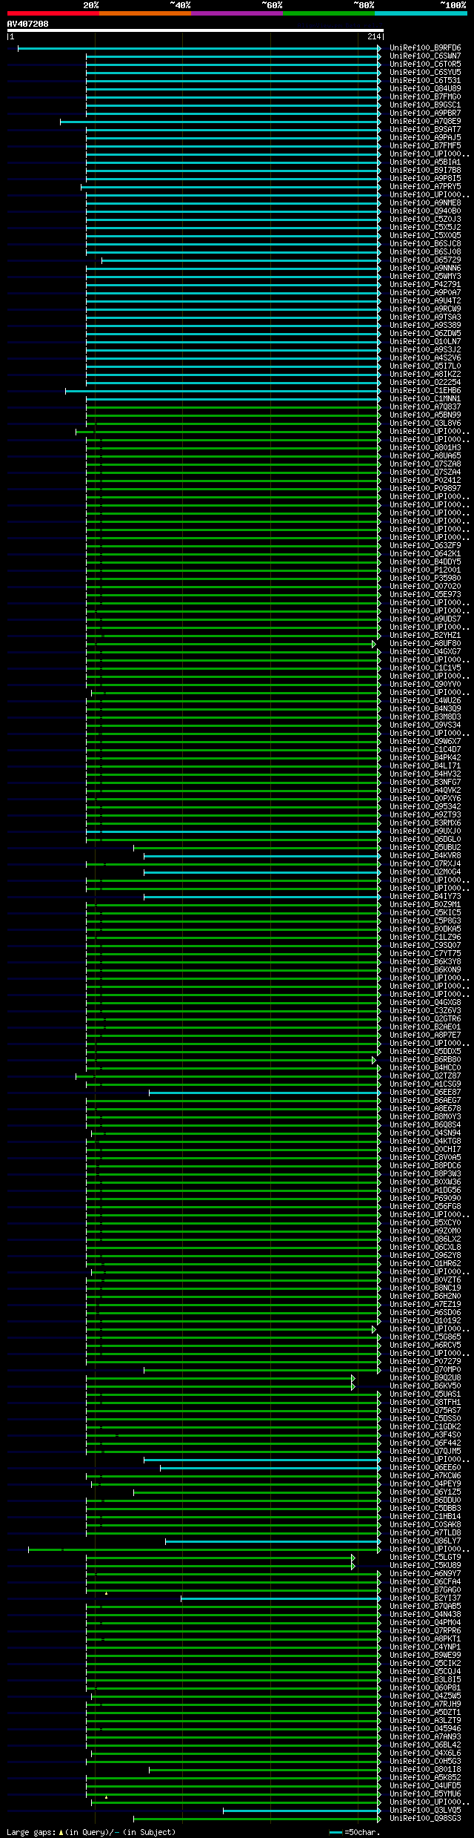Select label UniRef100_P69090

pos(425,1199)
